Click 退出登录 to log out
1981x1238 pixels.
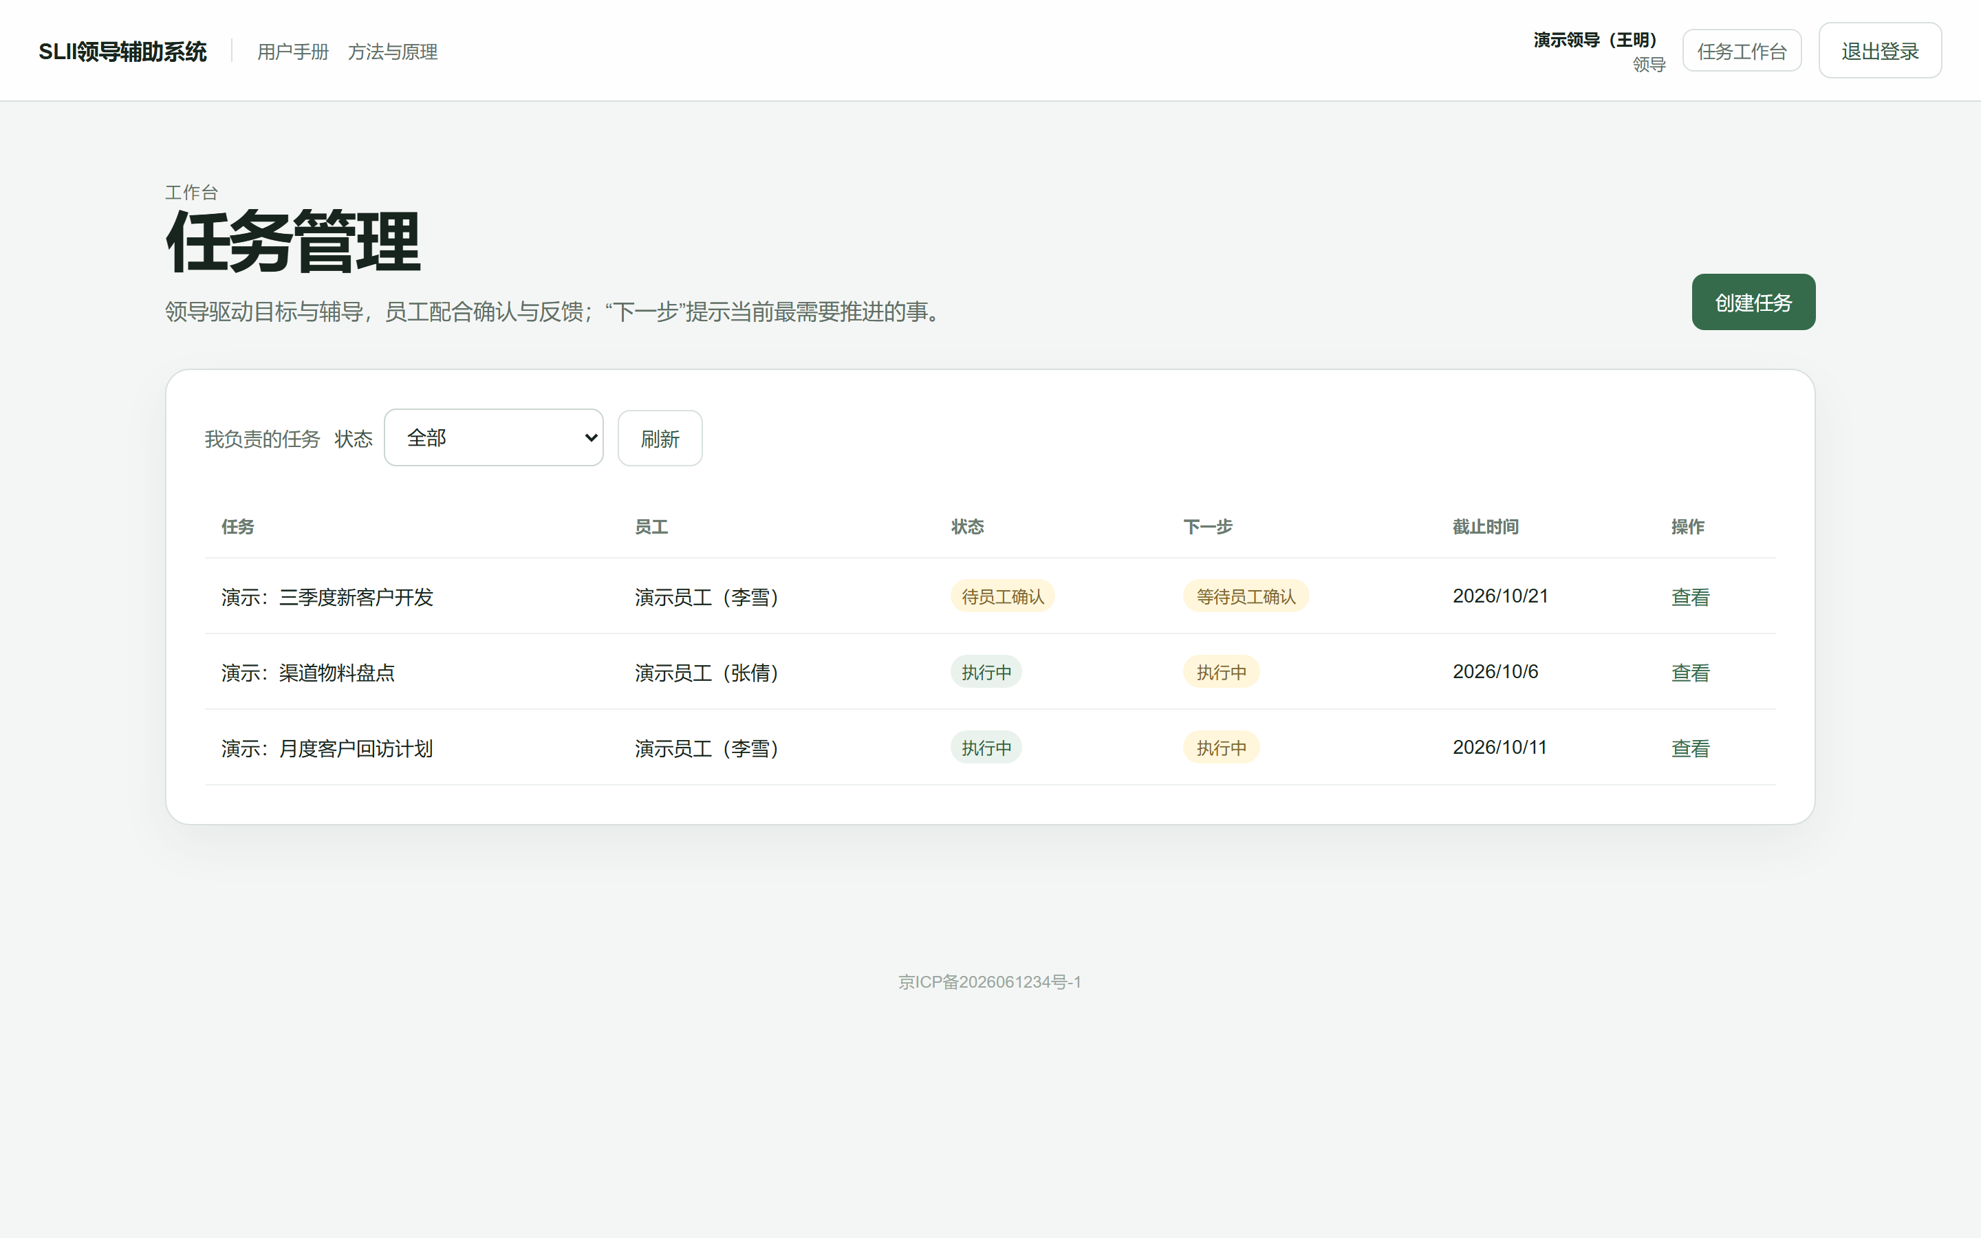(1881, 51)
